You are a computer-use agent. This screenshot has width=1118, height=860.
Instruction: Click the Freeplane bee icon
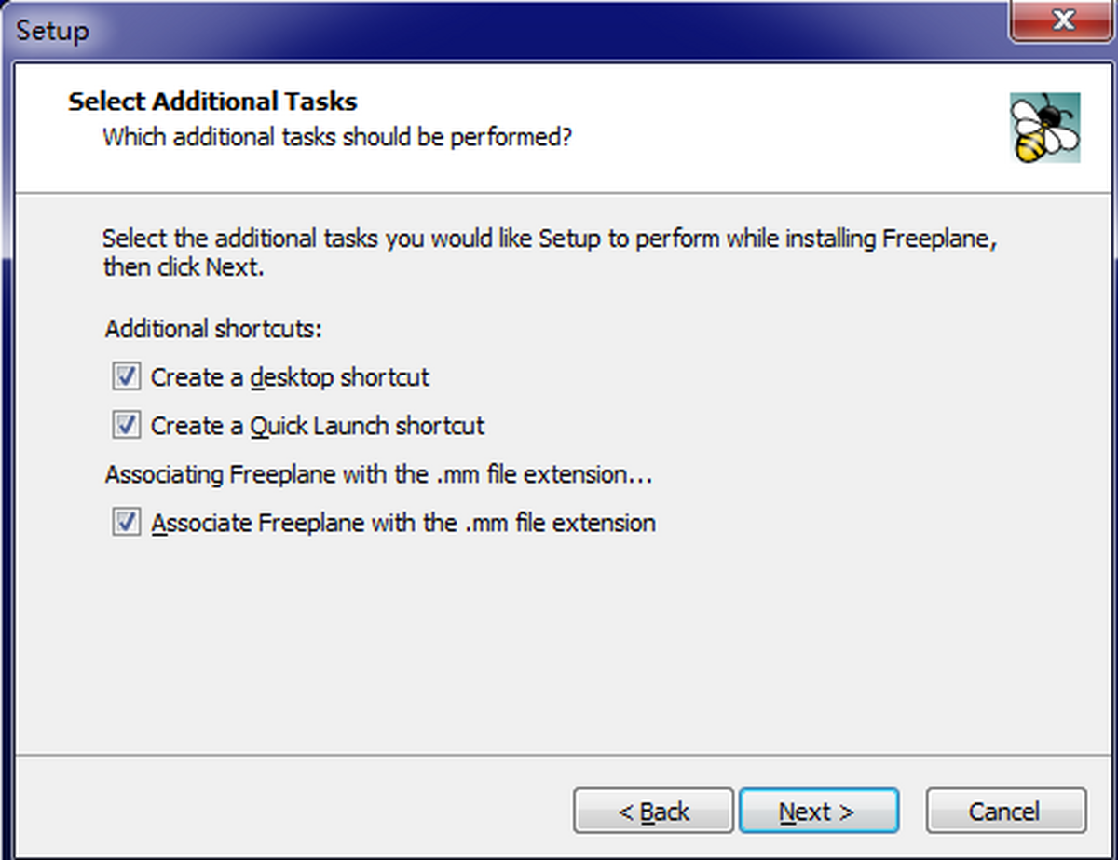pyautogui.click(x=1044, y=128)
